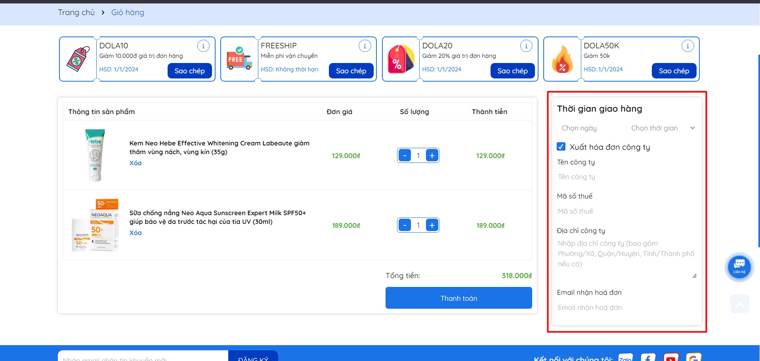Open the Google social icon
This screenshot has width=760, height=361.
pos(693,358)
